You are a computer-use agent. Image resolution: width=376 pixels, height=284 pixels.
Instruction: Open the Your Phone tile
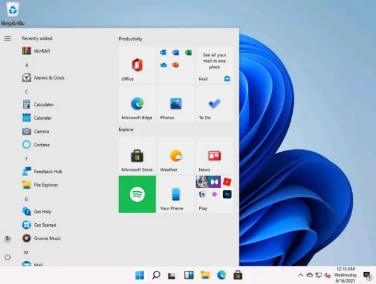pyautogui.click(x=175, y=194)
